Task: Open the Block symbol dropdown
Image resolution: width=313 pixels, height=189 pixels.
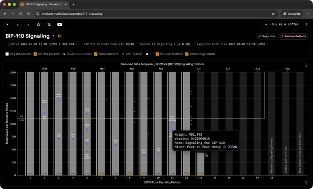Action: (x=137, y=54)
